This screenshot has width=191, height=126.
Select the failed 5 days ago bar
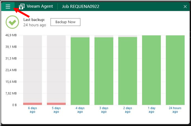(x=56, y=104)
